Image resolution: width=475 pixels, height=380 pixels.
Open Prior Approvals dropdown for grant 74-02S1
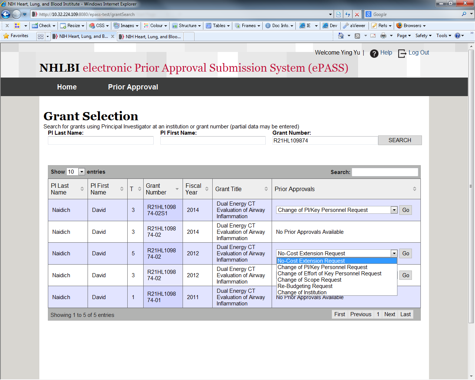tap(337, 210)
